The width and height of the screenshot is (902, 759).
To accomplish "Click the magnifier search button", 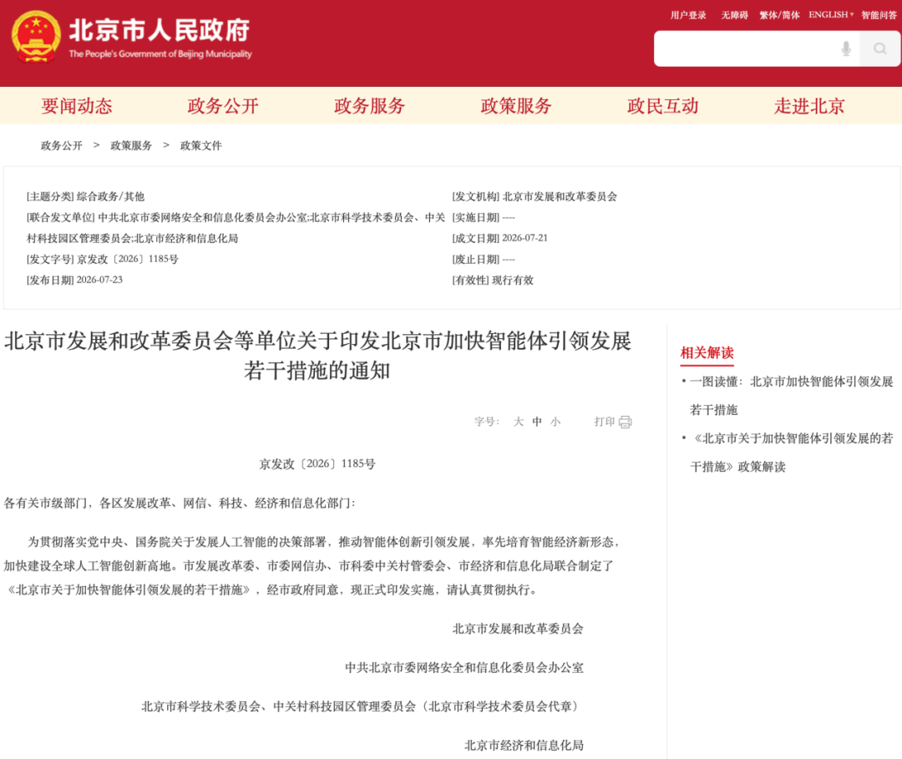I will pos(880,49).
